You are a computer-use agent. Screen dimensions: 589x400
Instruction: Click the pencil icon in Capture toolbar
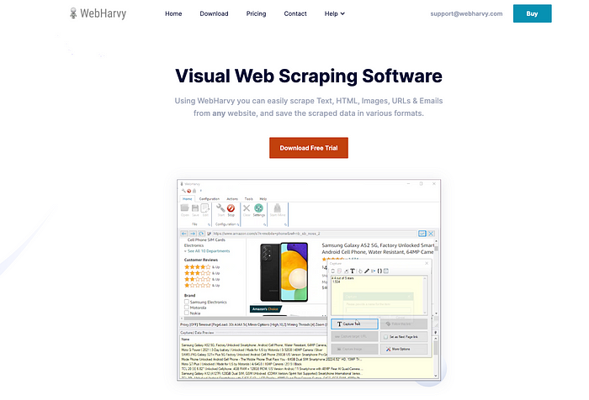(x=367, y=271)
